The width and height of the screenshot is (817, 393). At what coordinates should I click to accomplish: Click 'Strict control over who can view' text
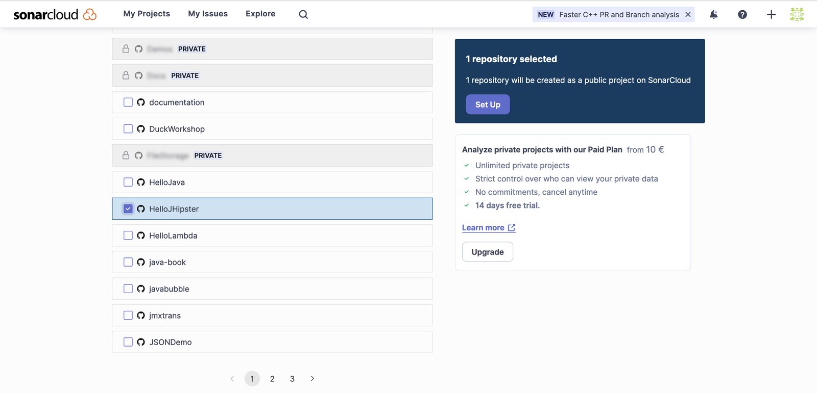click(567, 179)
